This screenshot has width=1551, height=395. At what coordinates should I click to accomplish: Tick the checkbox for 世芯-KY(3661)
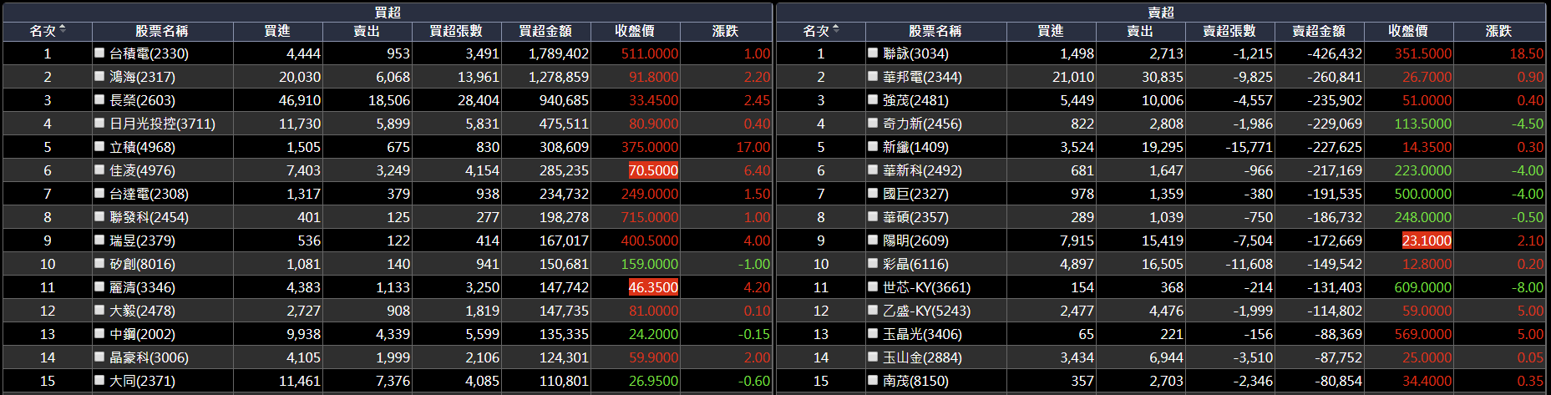click(x=873, y=286)
